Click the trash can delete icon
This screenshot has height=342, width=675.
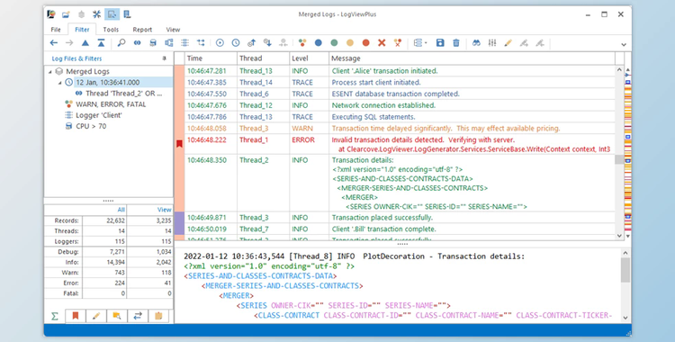pyautogui.click(x=456, y=42)
